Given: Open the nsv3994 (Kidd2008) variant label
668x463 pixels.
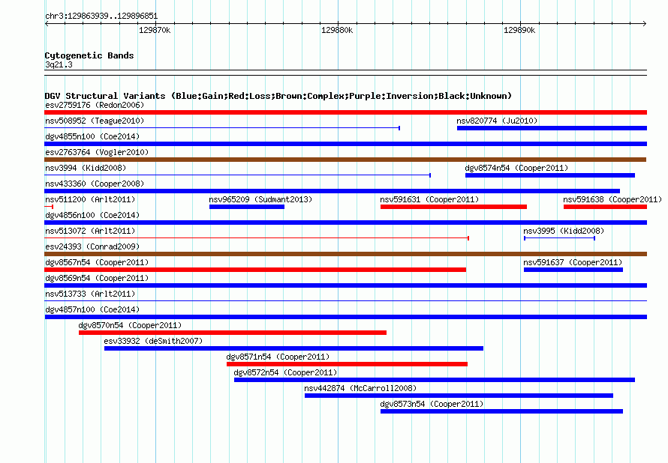Looking at the screenshot, I should click(x=86, y=168).
